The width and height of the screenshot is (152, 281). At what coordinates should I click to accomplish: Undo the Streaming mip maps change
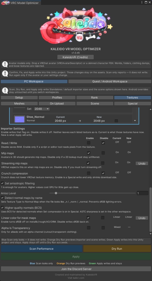tap(142, 164)
